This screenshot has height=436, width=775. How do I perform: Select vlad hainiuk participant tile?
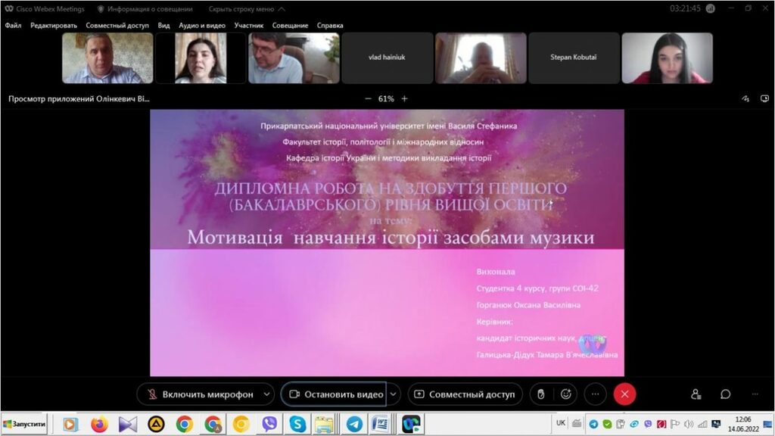[x=387, y=58]
